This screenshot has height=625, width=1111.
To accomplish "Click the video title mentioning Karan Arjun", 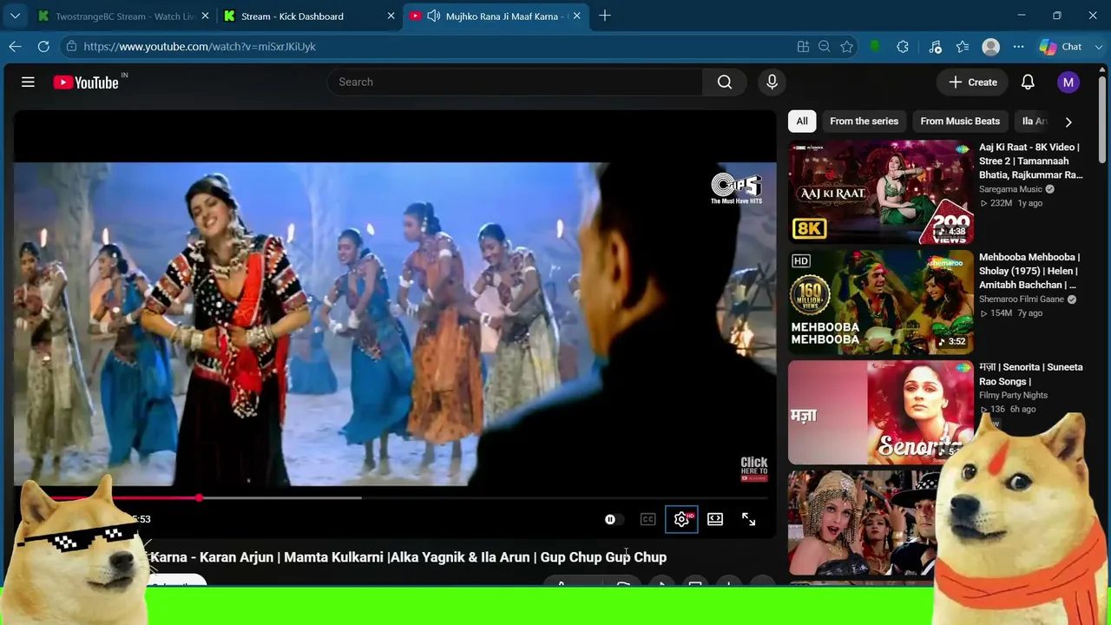I will coord(408,557).
